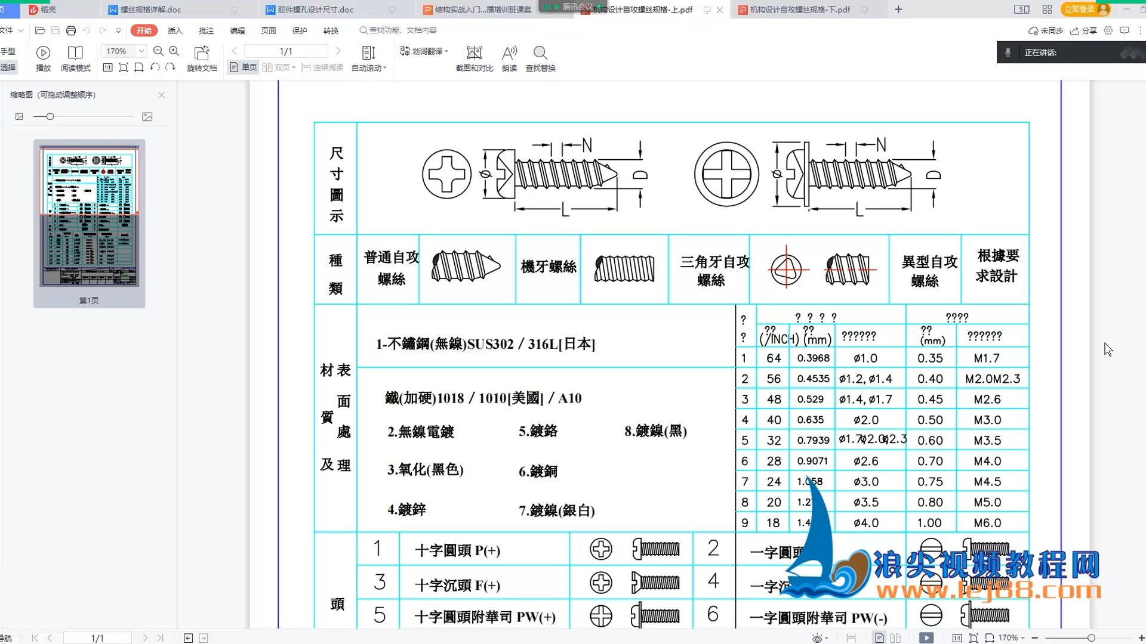Viewport: 1146px width, 644px height.
Task: Start 朗读 read-aloud tool
Action: pos(509,58)
